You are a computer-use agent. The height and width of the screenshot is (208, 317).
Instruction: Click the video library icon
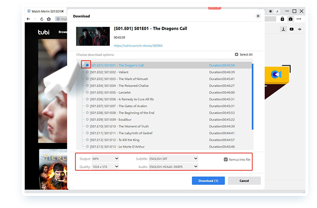click(292, 29)
